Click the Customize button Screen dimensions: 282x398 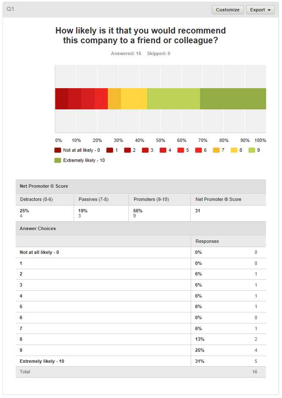tap(228, 10)
